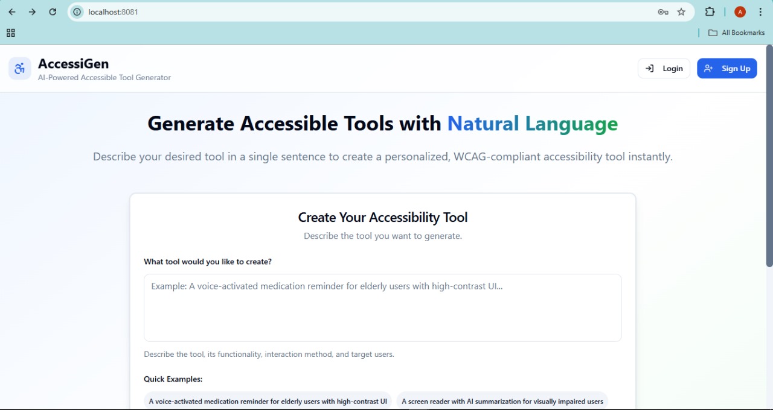Focus the tool description text area
This screenshot has width=773, height=410.
pyautogui.click(x=382, y=307)
